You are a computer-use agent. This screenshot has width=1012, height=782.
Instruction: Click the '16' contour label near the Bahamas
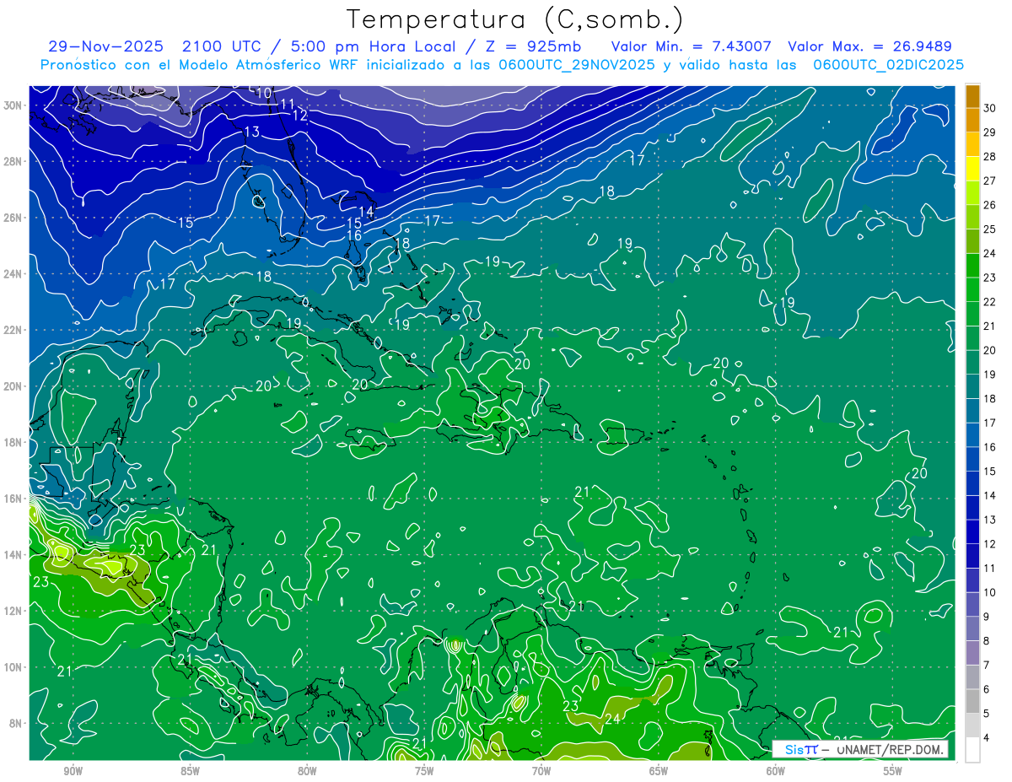tap(355, 235)
